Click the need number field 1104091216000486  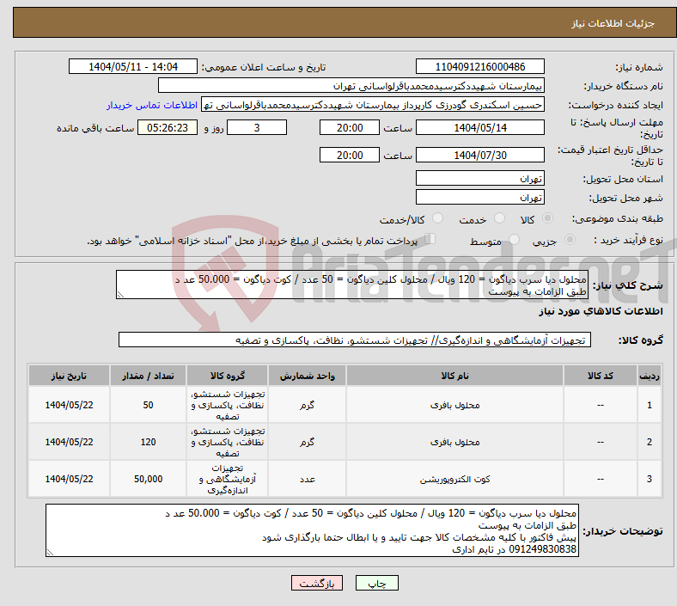[x=479, y=66]
